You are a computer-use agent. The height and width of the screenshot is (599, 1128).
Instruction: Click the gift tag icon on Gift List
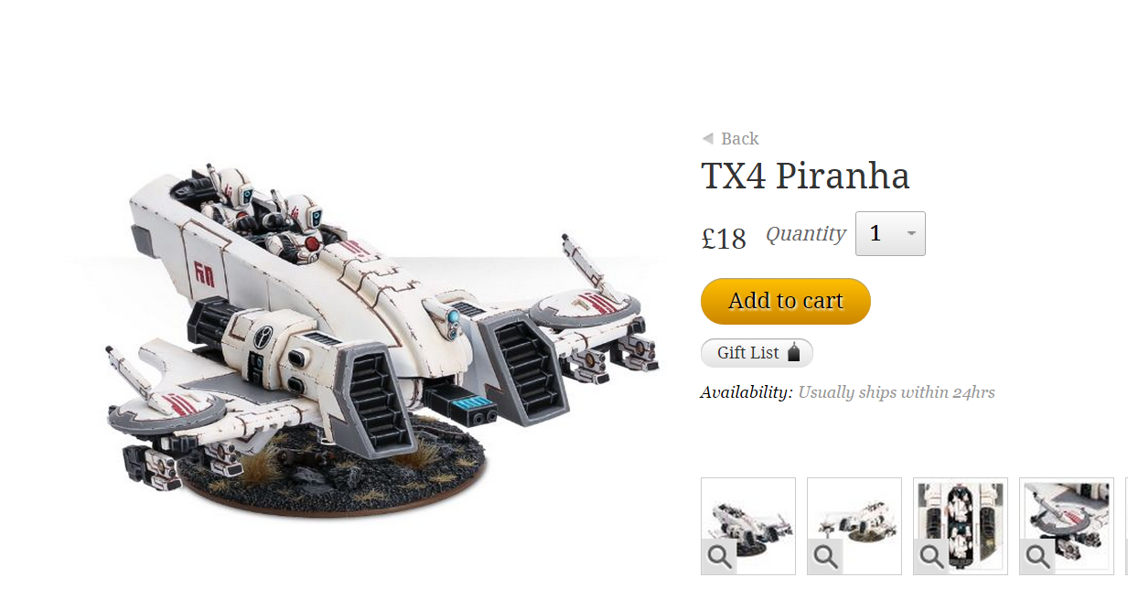794,352
